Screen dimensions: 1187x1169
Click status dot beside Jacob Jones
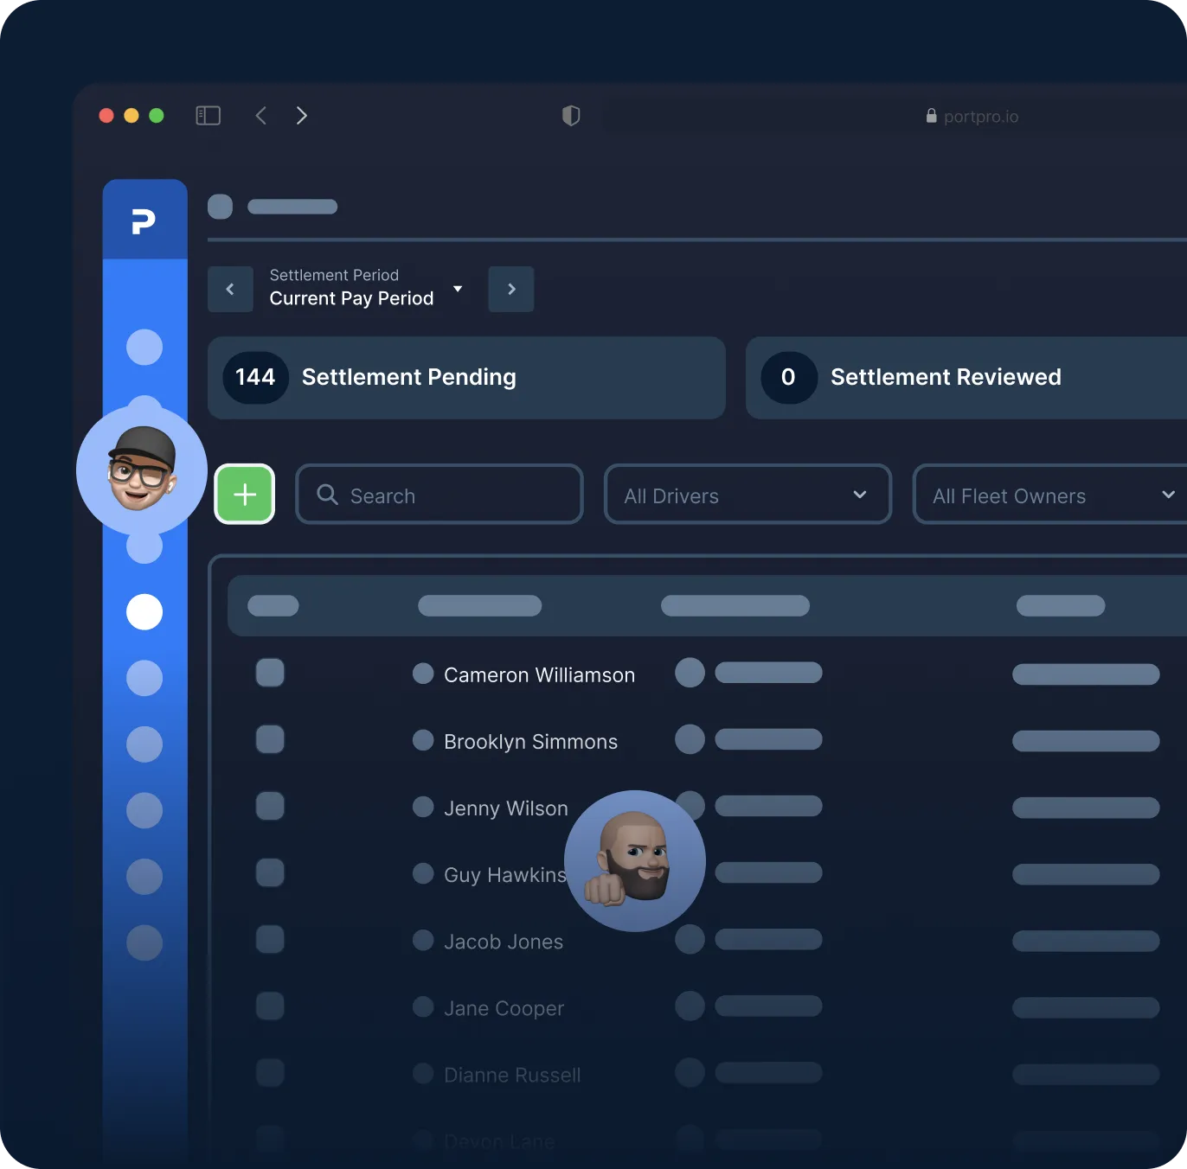(x=423, y=940)
